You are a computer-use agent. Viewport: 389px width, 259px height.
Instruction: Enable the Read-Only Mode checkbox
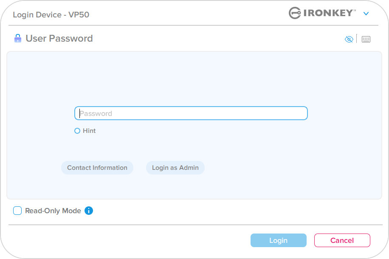pos(17,211)
